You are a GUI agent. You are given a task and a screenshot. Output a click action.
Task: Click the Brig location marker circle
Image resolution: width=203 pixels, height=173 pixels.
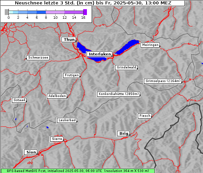pos(130,135)
